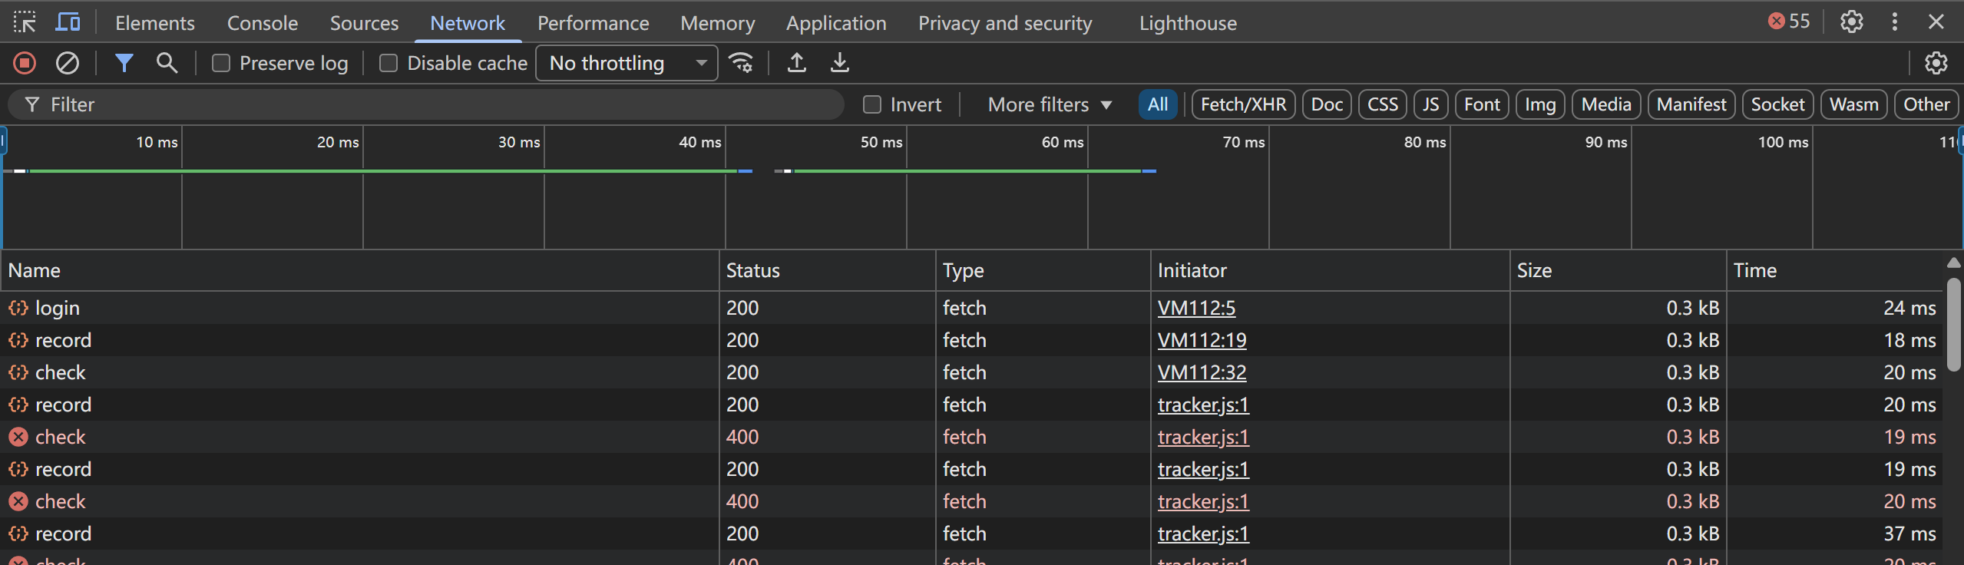Expand the More filters dropdown
Screen dimensions: 1964x565
point(1050,104)
